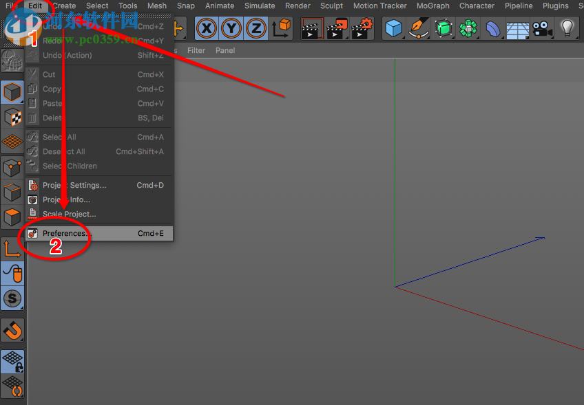Image resolution: width=584 pixels, height=405 pixels.
Task: Toggle the Y axis lock
Action: (231, 28)
